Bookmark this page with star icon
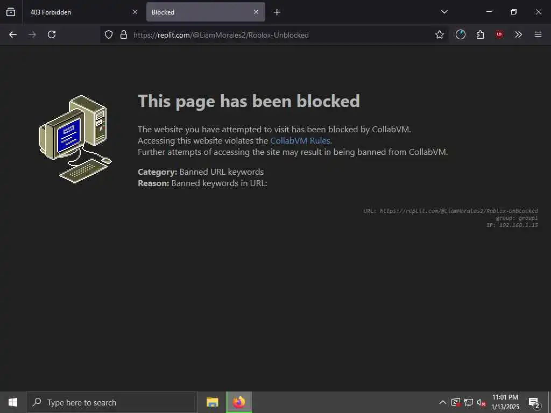551x413 pixels. (439, 34)
